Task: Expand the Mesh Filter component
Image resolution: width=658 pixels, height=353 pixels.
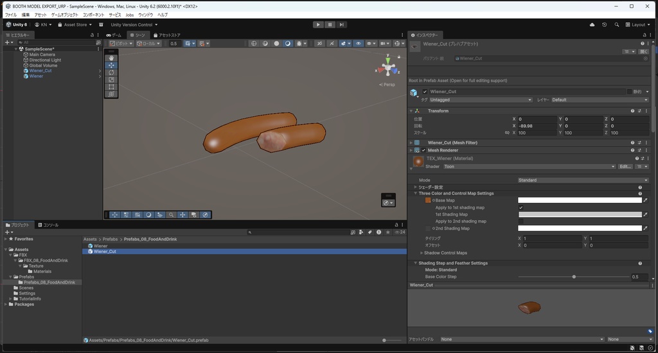Action: tap(411, 143)
